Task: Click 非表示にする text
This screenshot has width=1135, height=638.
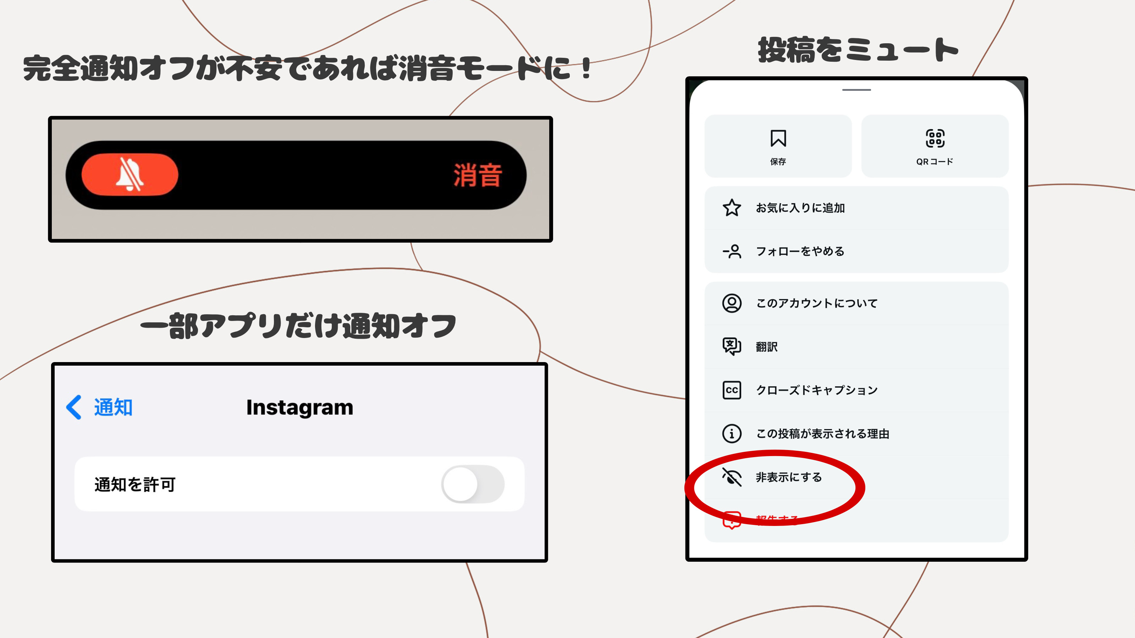Action: tap(789, 477)
